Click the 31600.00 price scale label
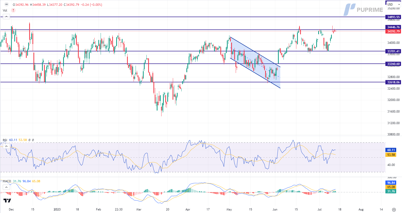 point(393,112)
